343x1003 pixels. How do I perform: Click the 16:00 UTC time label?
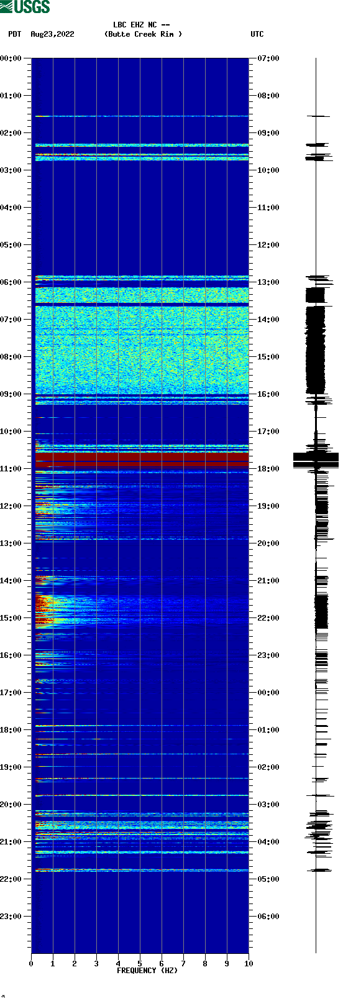[x=268, y=394]
